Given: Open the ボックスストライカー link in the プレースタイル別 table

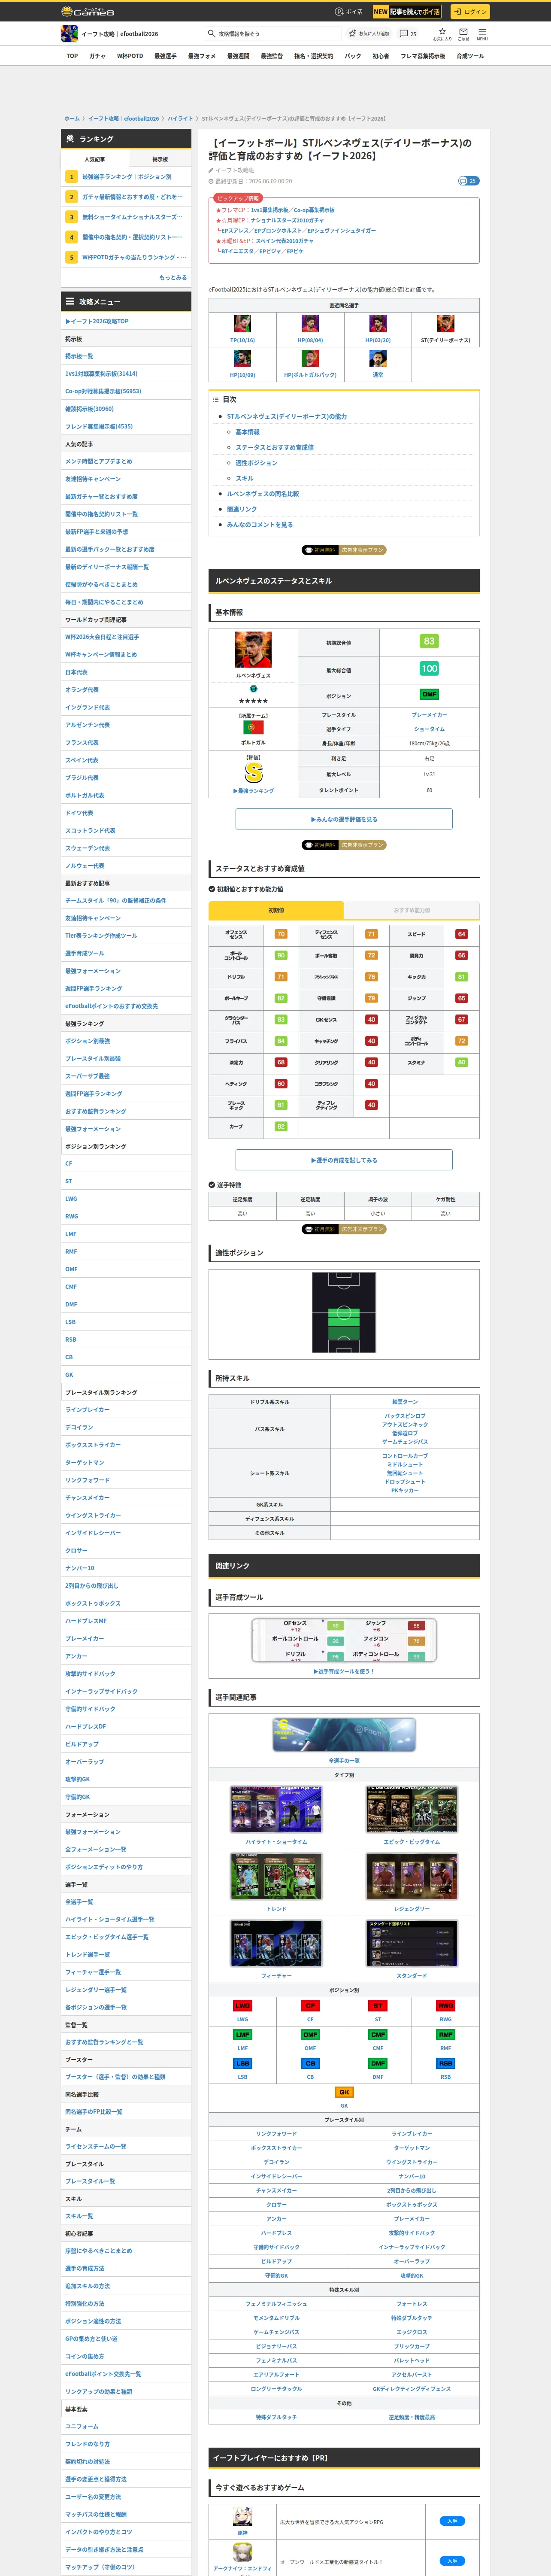Looking at the screenshot, I should click(x=276, y=2148).
